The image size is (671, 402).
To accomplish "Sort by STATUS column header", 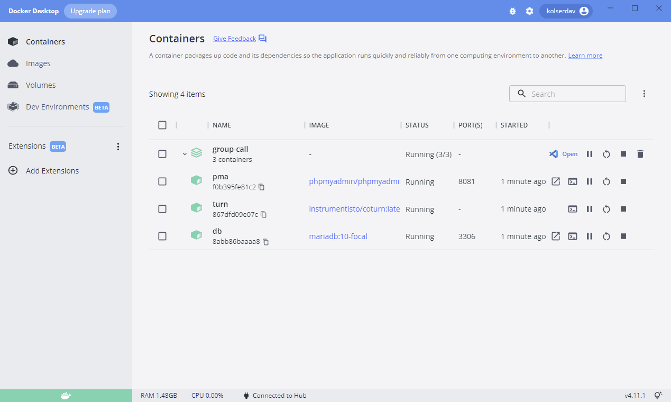I will click(417, 125).
